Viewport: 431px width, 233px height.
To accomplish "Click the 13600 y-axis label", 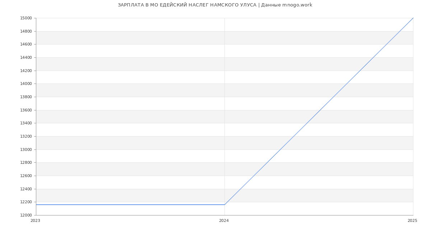I will tap(26, 110).
